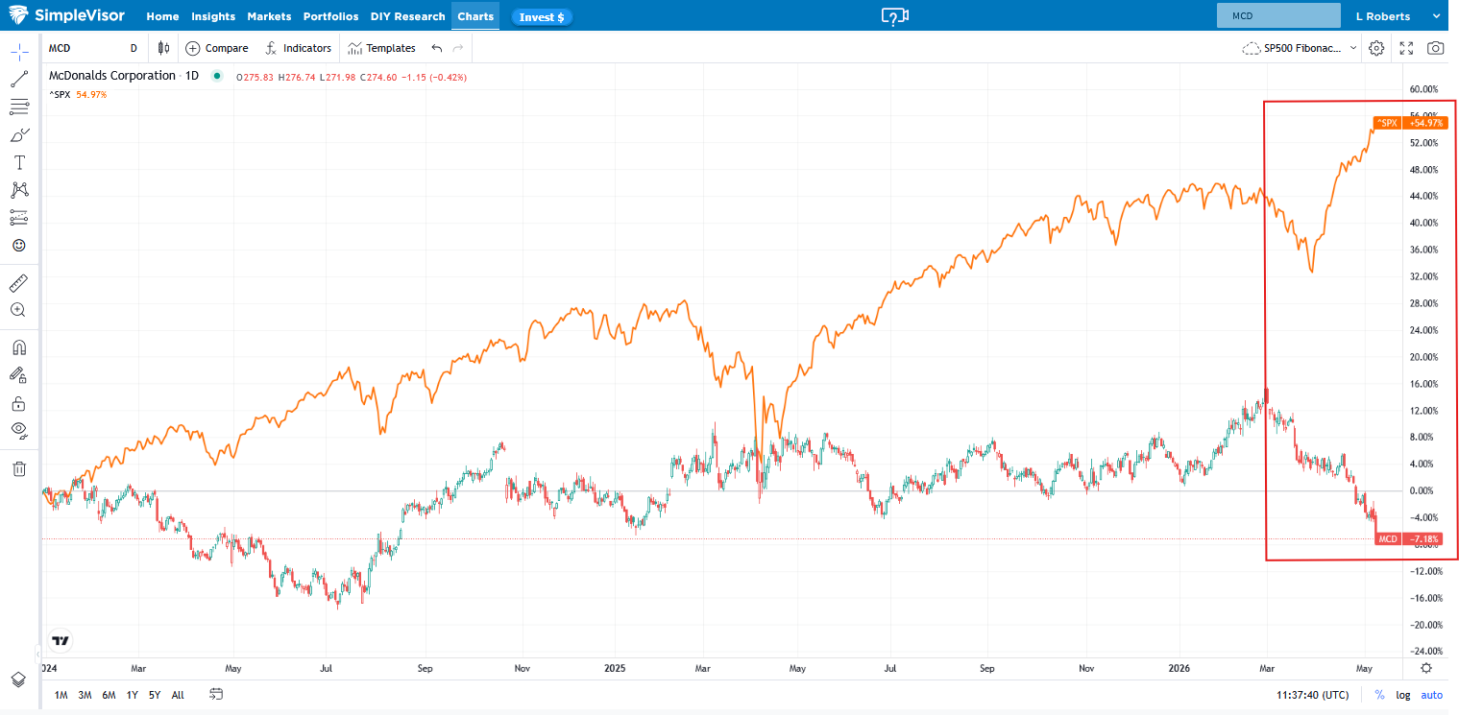
Task: Click the Invest $ button
Action: pyautogui.click(x=542, y=17)
